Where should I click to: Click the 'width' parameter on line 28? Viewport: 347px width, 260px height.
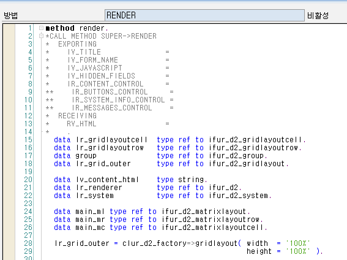pos(258,243)
